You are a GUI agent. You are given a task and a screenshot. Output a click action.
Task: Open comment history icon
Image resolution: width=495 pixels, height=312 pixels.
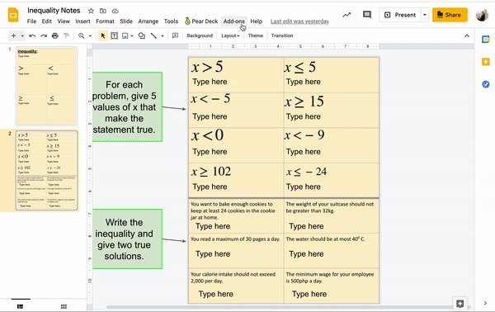pyautogui.click(x=367, y=15)
